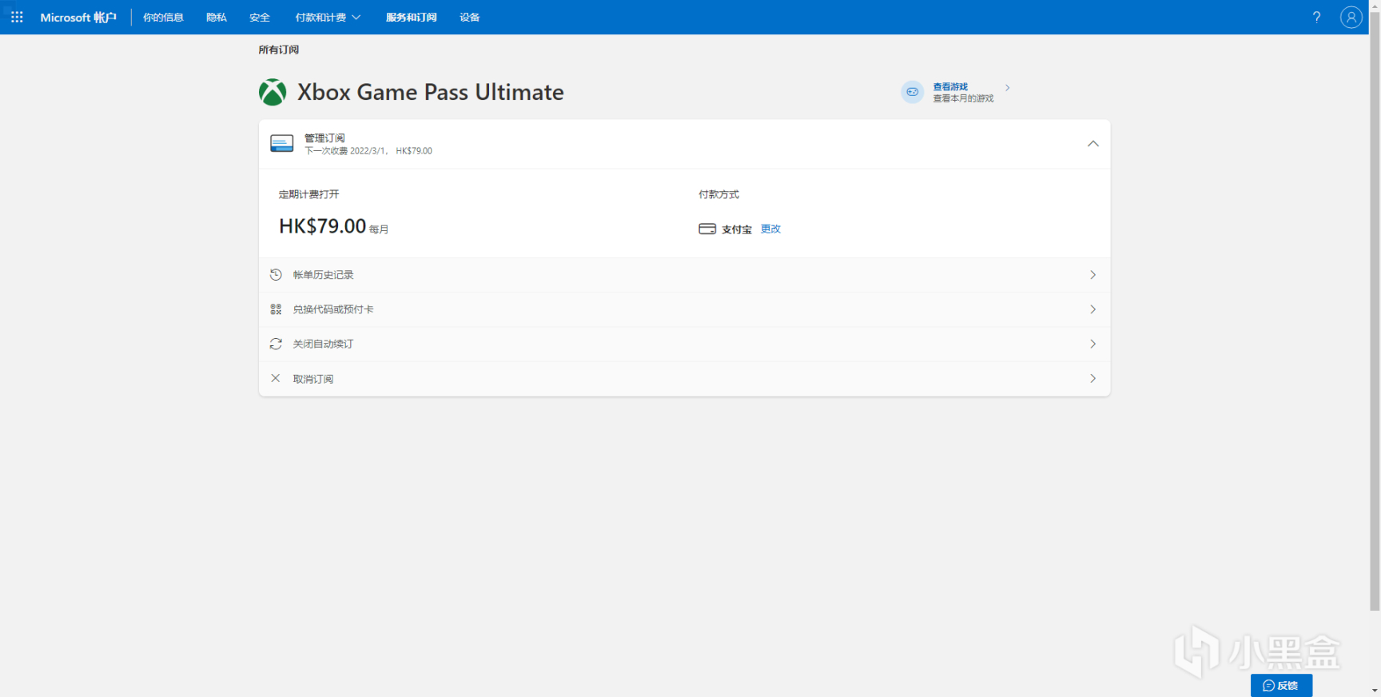The height and width of the screenshot is (697, 1381).
Task: Click the card icon beside 管理订阅
Action: click(x=281, y=144)
